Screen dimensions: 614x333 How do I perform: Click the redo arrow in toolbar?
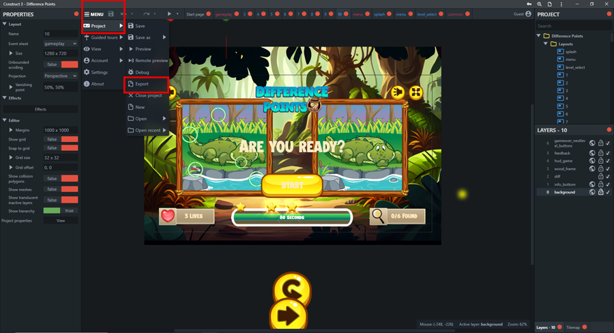click(x=146, y=14)
